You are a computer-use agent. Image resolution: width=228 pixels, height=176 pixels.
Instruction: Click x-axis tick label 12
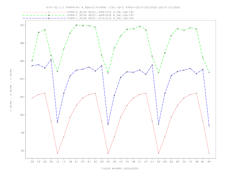click(58, 162)
